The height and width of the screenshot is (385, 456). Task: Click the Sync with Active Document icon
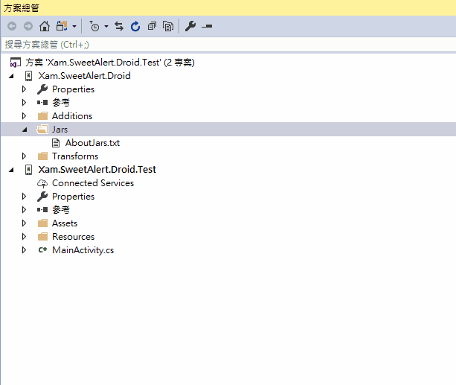[x=119, y=26]
